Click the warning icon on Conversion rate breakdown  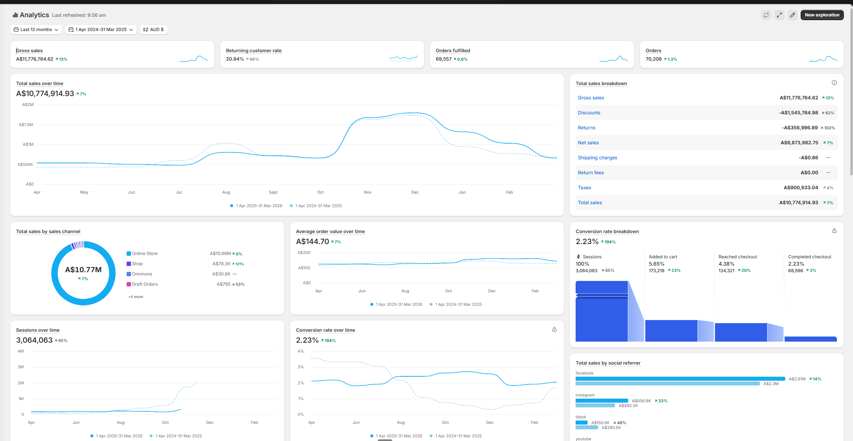[x=834, y=231]
